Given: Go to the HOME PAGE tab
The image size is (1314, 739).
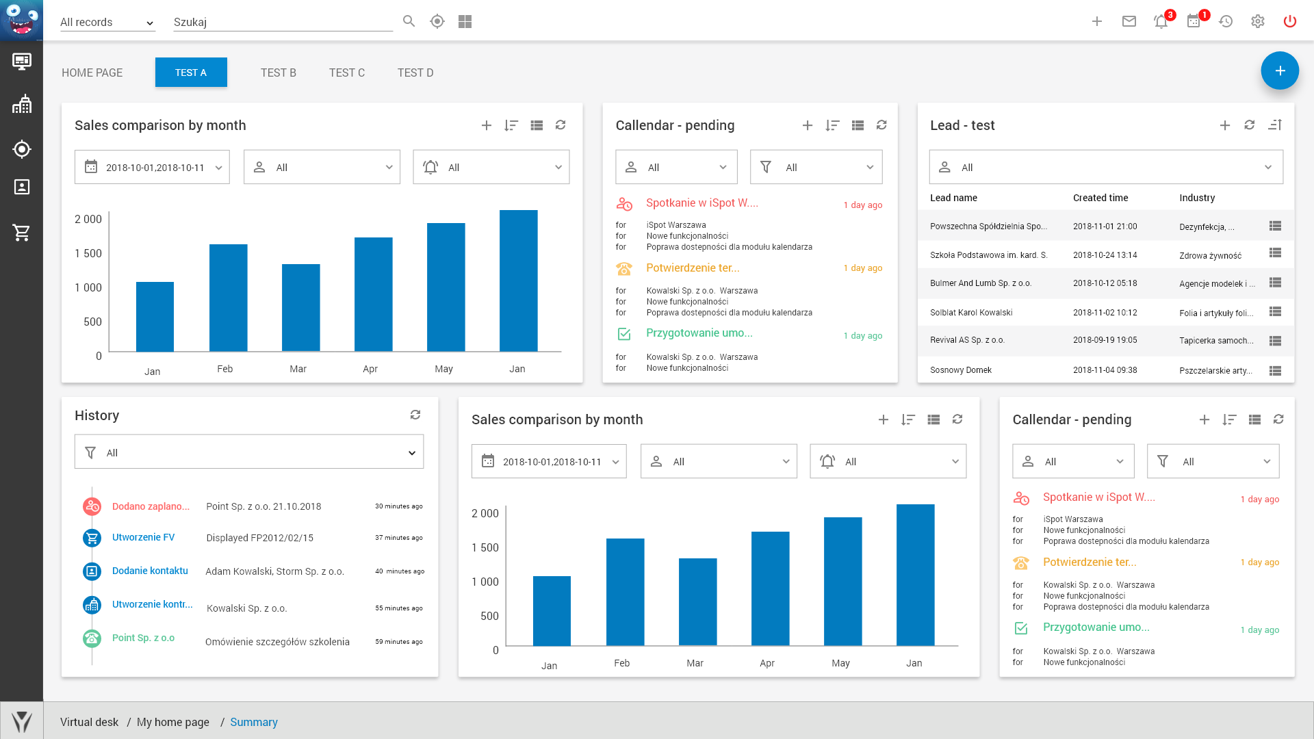Looking at the screenshot, I should click(x=92, y=73).
